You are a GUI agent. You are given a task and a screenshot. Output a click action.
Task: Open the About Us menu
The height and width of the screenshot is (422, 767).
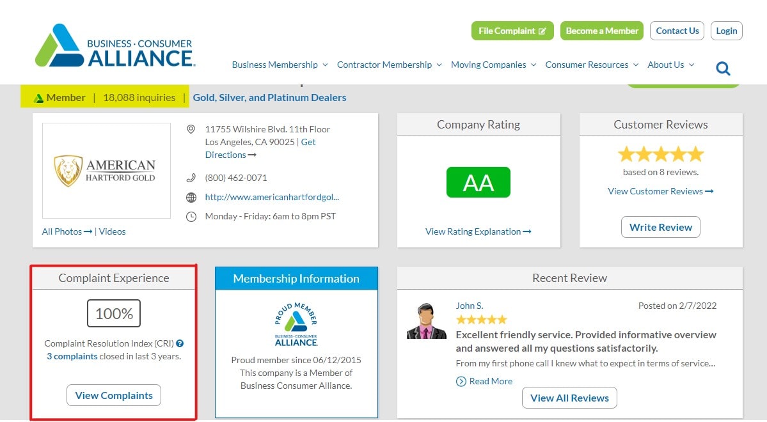[x=670, y=65]
